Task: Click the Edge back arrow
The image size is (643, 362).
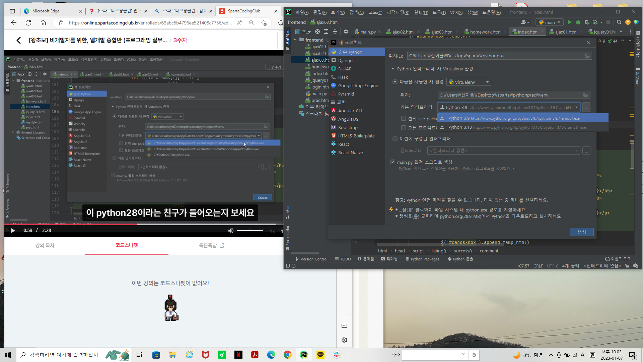Action: coord(14,23)
